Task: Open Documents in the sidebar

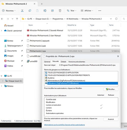Action: tap(10, 51)
